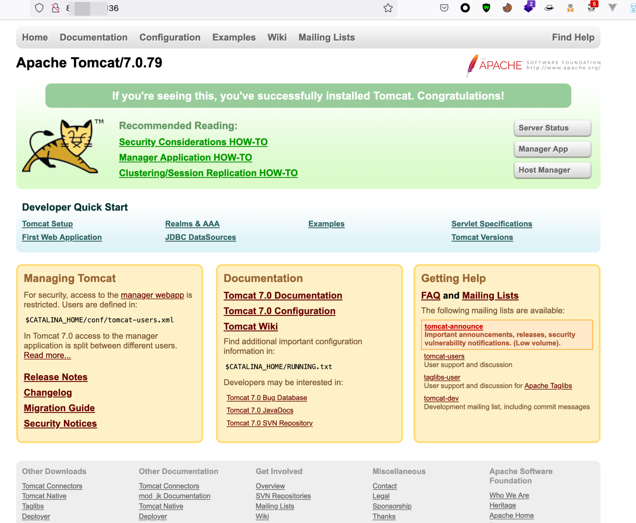Open the Documentation navigation item
The height and width of the screenshot is (523, 636).
coord(94,37)
